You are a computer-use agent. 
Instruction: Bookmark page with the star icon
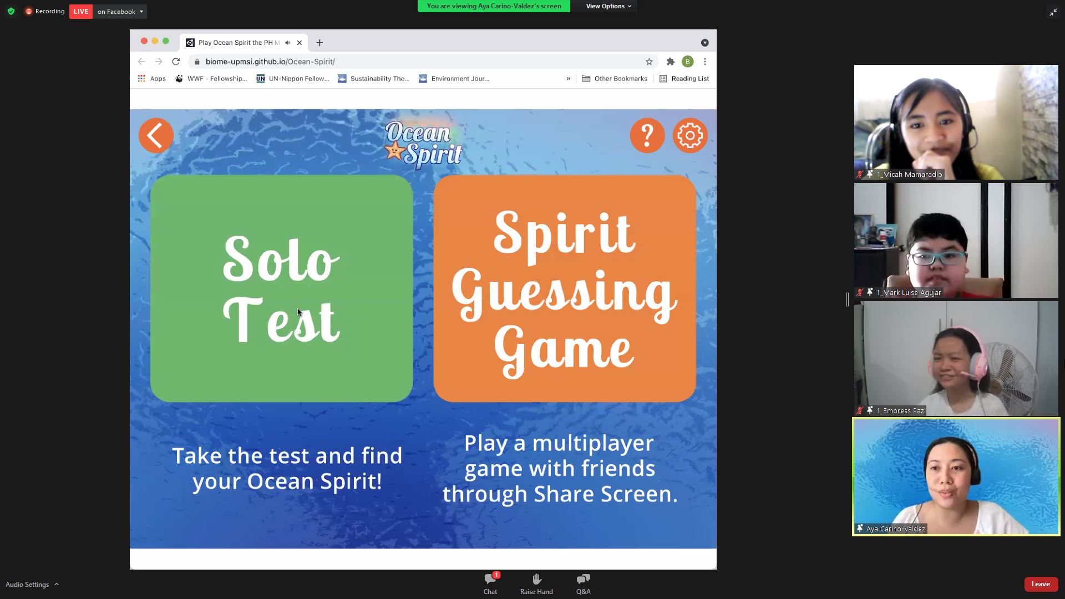(x=649, y=62)
